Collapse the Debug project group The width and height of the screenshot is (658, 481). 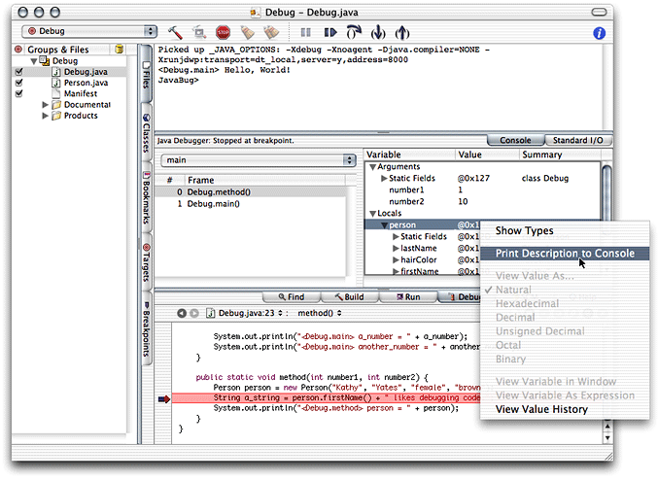(x=34, y=61)
